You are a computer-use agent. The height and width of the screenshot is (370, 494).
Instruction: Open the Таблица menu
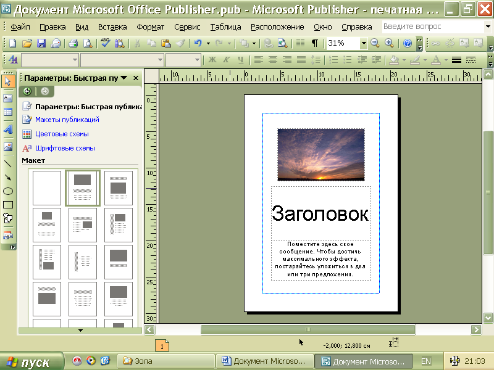click(x=226, y=27)
